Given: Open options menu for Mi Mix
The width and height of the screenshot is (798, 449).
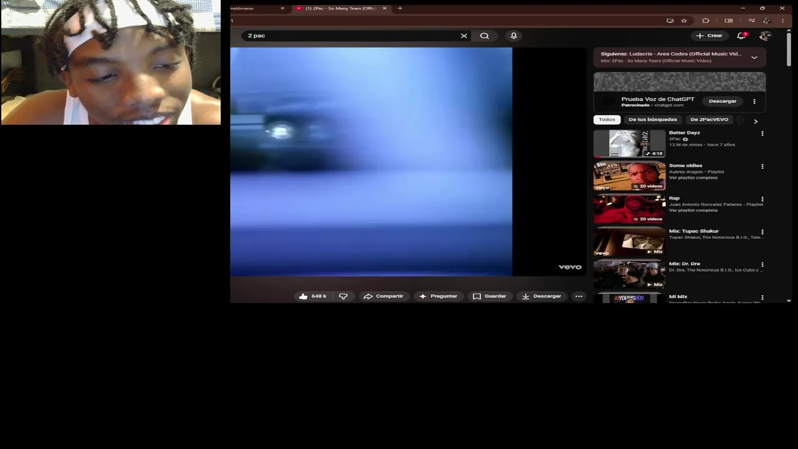Looking at the screenshot, I should pos(762,297).
